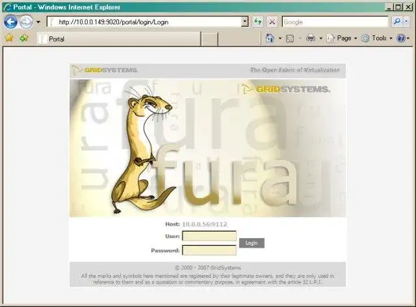
Task: Open the Favorites Center star icon
Action: [x=9, y=38]
